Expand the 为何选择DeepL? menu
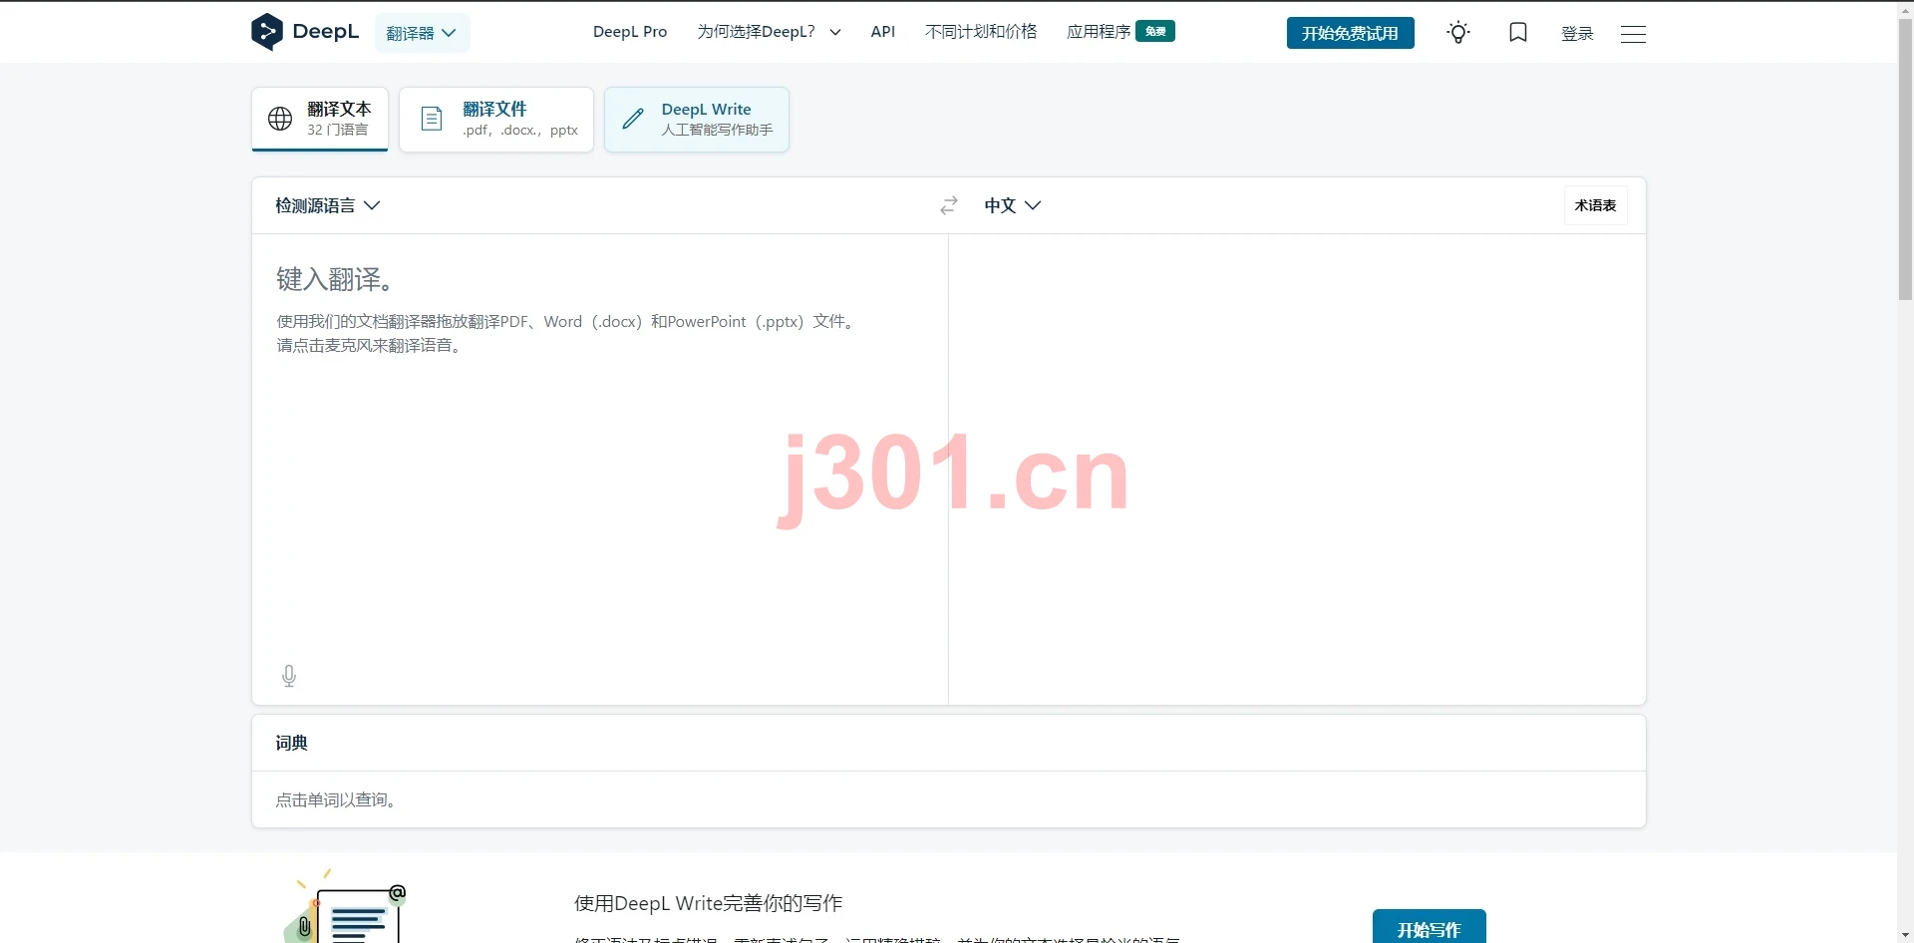Screen dimensions: 1914x943 [769, 32]
